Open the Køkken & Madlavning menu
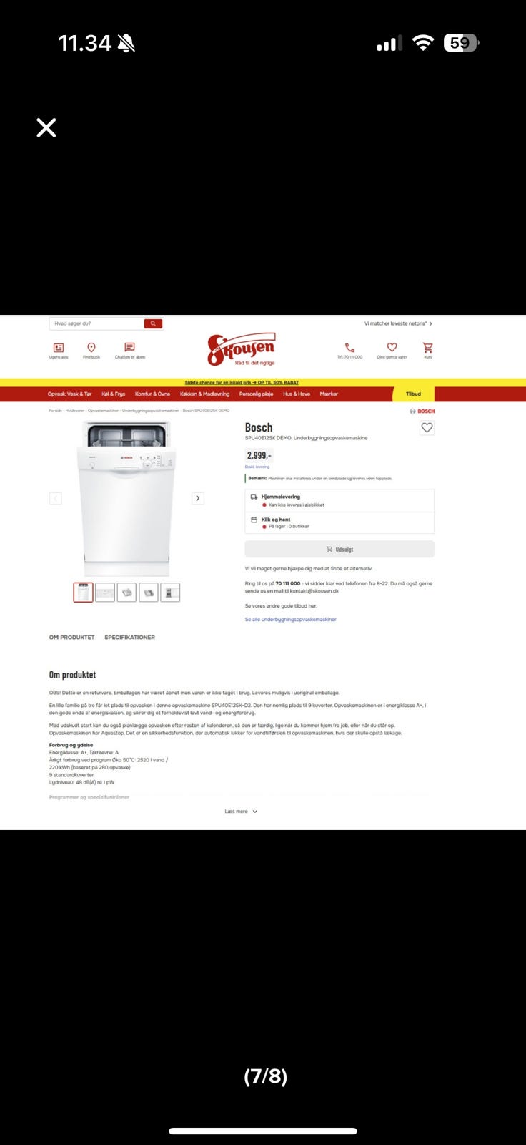Image resolution: width=526 pixels, height=1145 pixels. point(204,394)
